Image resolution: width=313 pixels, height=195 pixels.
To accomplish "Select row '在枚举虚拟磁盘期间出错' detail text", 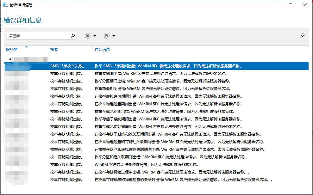I will coord(168,96).
